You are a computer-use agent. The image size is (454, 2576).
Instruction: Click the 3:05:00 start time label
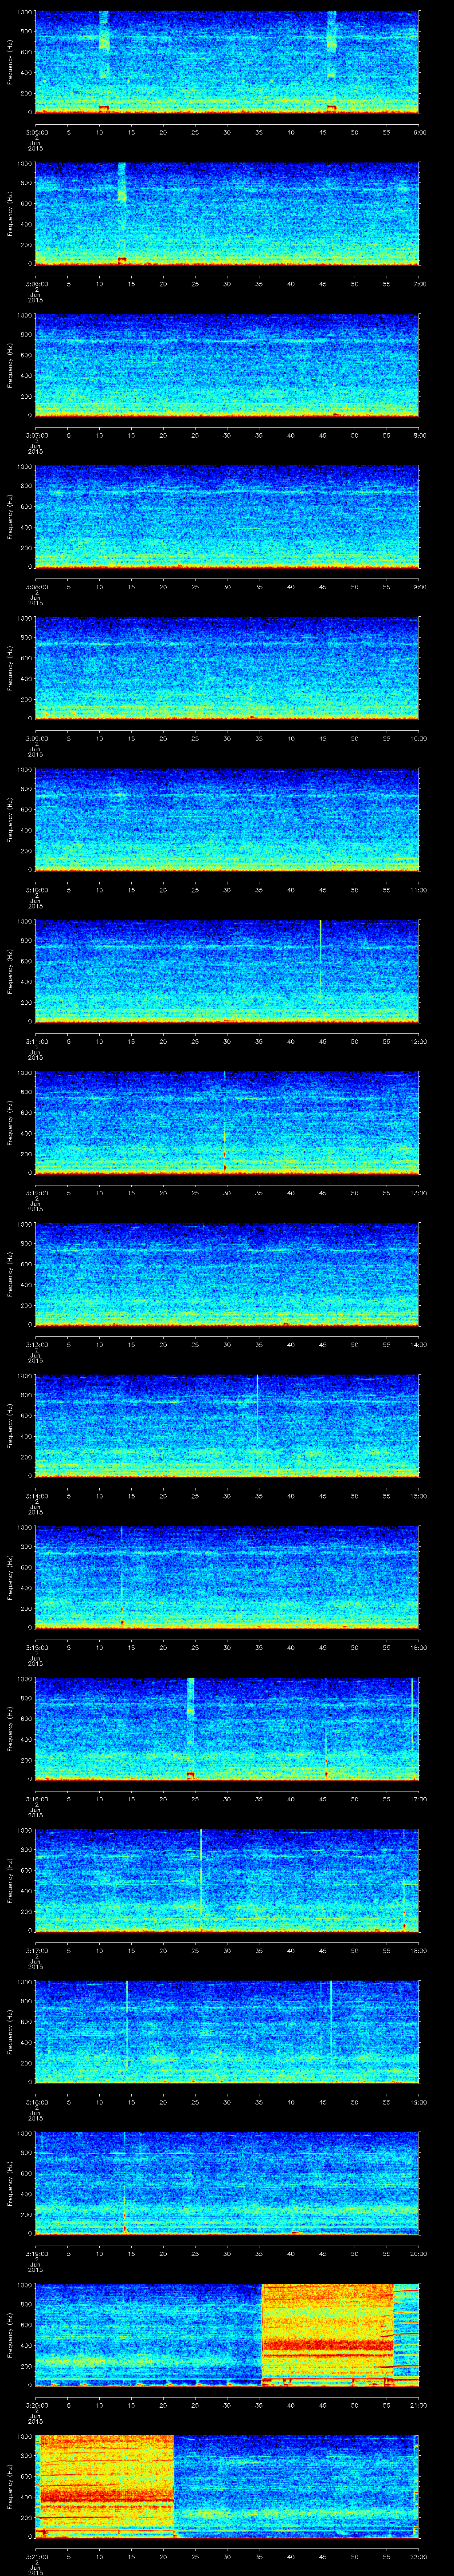pyautogui.click(x=35, y=132)
